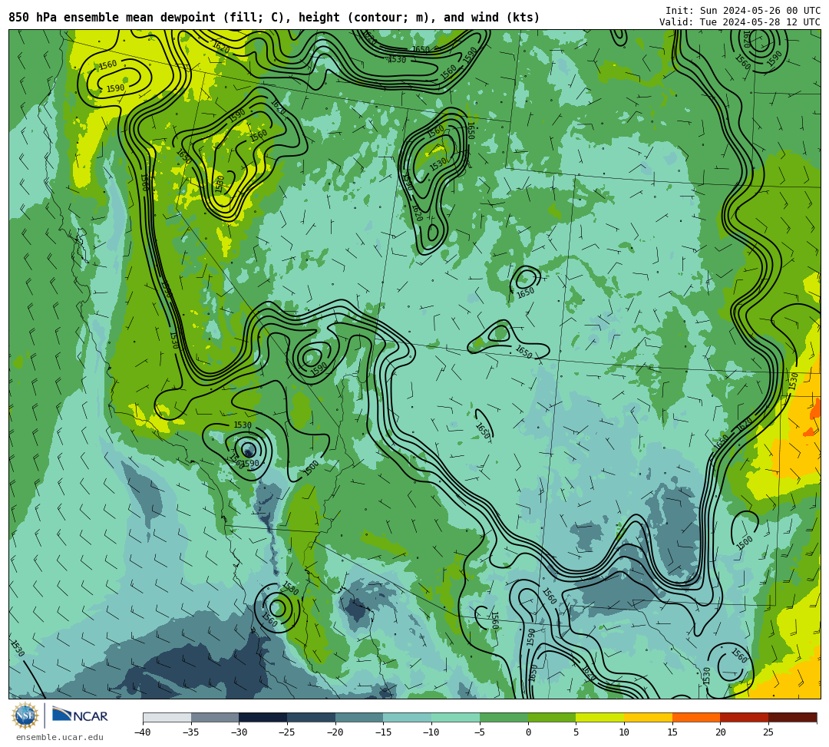Pick the dark red 20 to 25 colorbar segment

pos(745,717)
